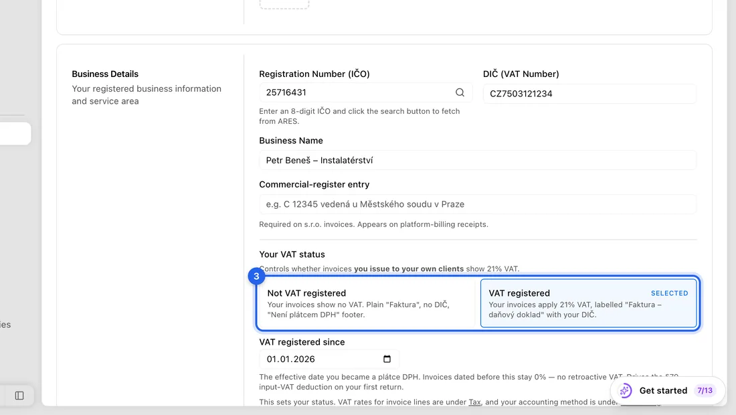Screen dimensions: 736x415
Task: Click the Business Details heading
Action: point(105,74)
